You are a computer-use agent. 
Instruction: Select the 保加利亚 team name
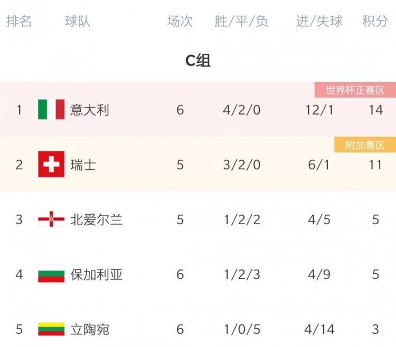(96, 274)
